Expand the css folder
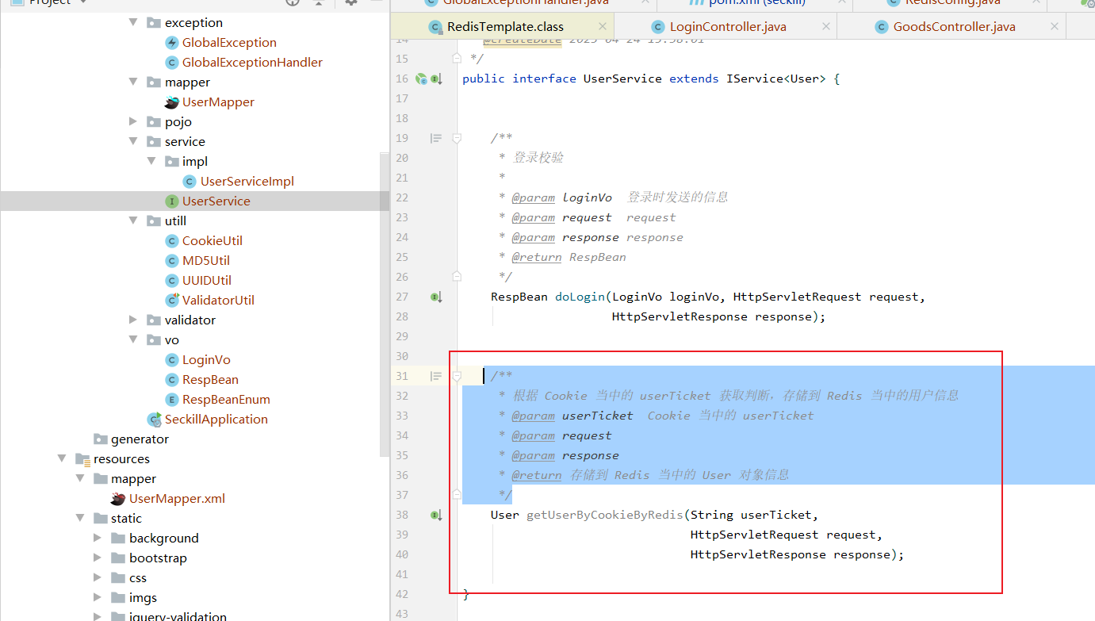The image size is (1095, 621). click(98, 577)
